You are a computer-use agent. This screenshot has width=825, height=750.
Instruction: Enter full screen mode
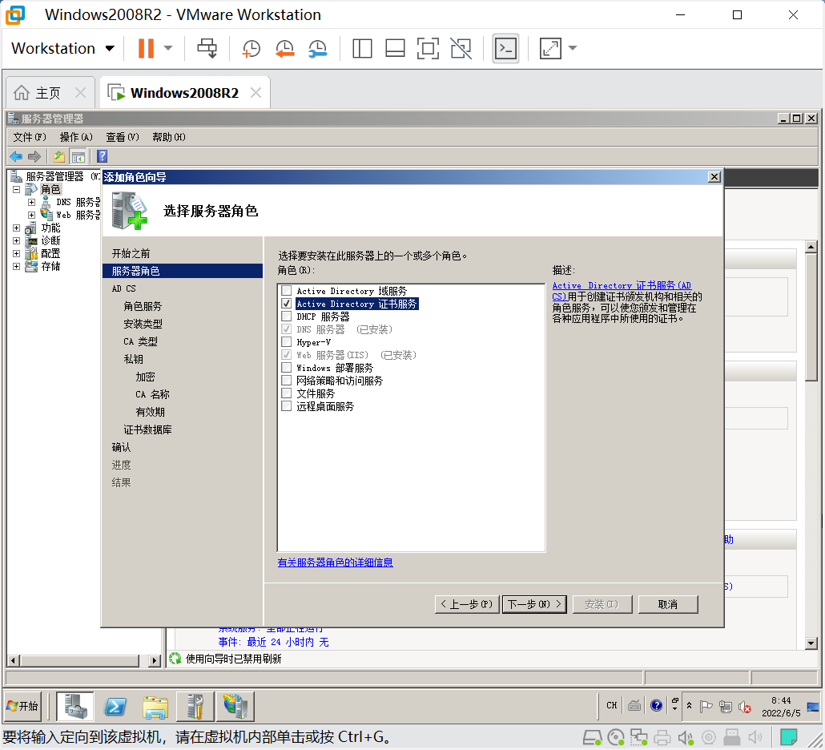tap(428, 48)
